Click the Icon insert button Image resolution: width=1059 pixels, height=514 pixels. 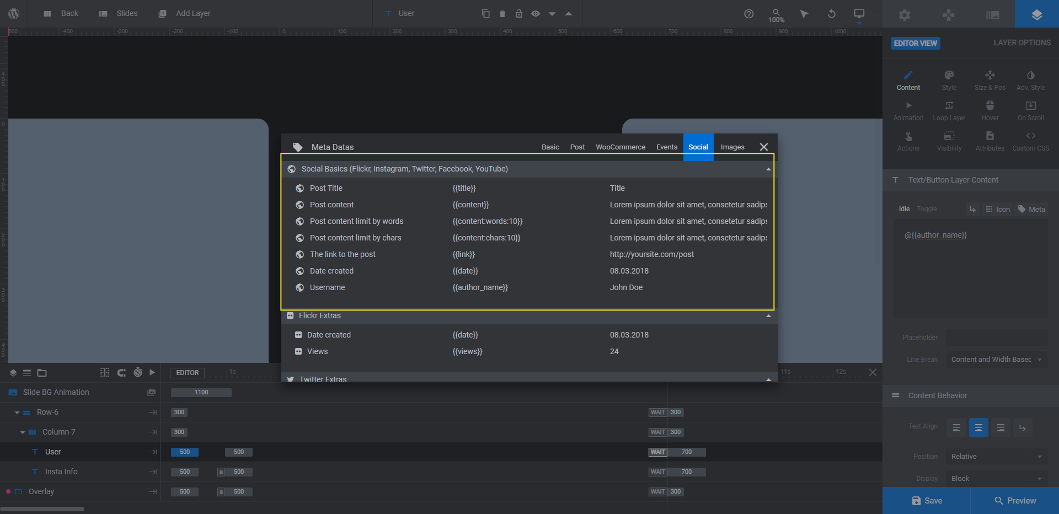998,209
